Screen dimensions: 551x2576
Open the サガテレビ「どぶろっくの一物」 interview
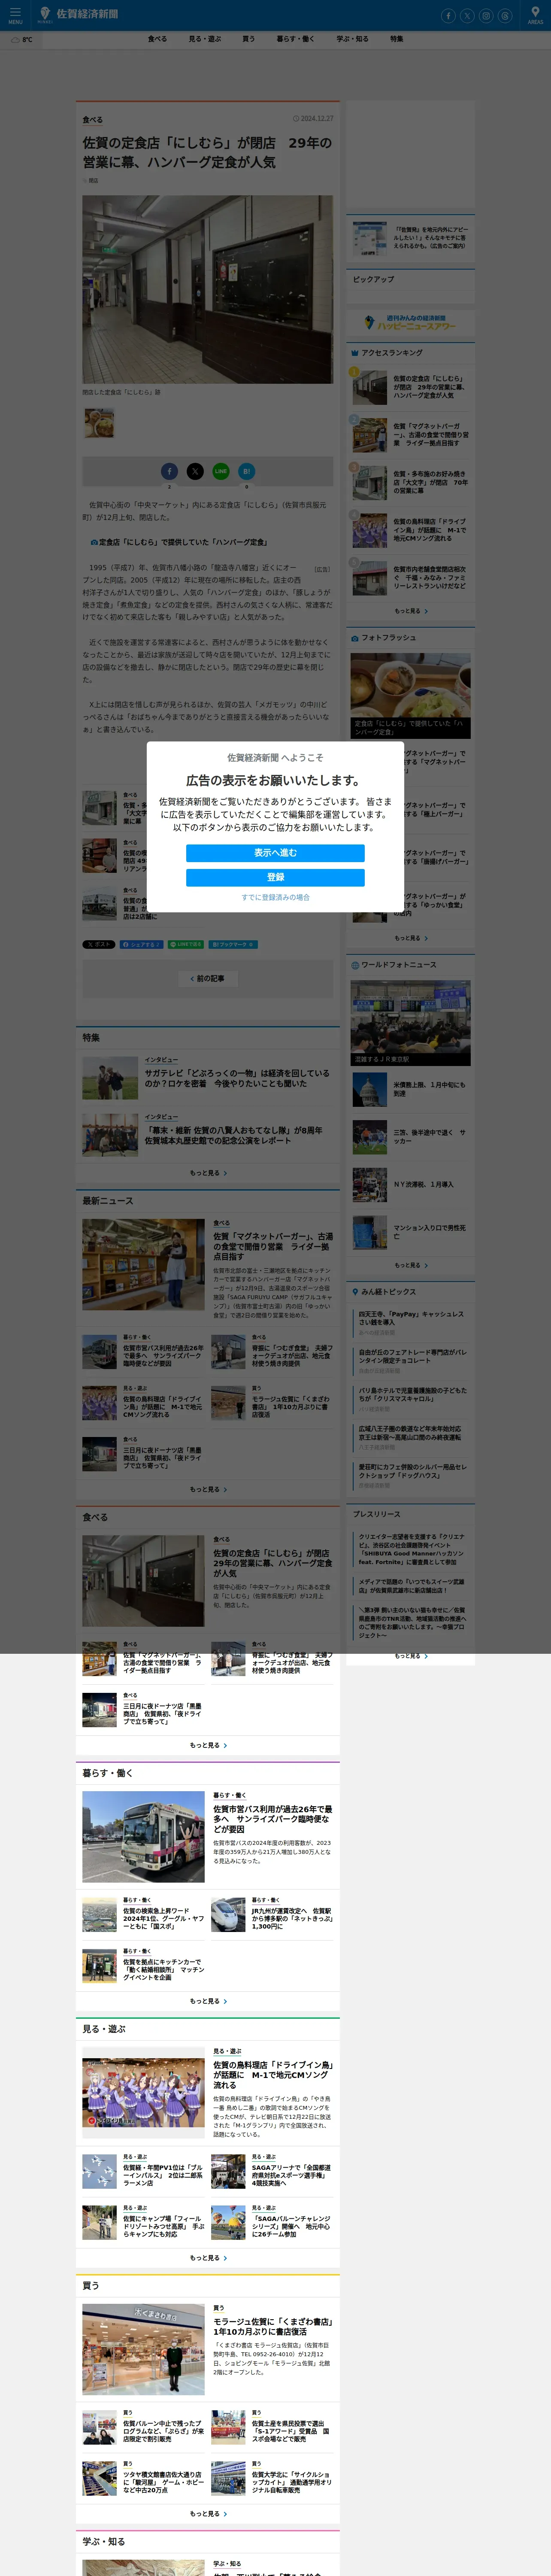click(x=237, y=1078)
